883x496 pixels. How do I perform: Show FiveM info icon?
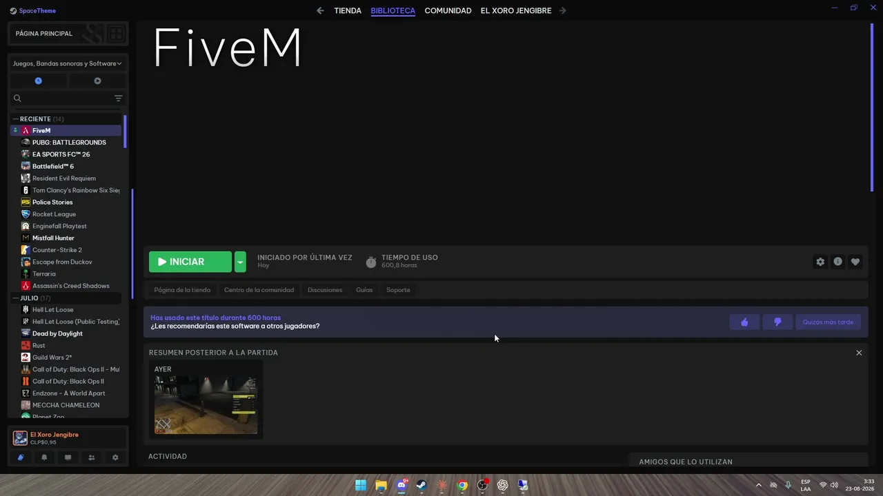pos(837,262)
